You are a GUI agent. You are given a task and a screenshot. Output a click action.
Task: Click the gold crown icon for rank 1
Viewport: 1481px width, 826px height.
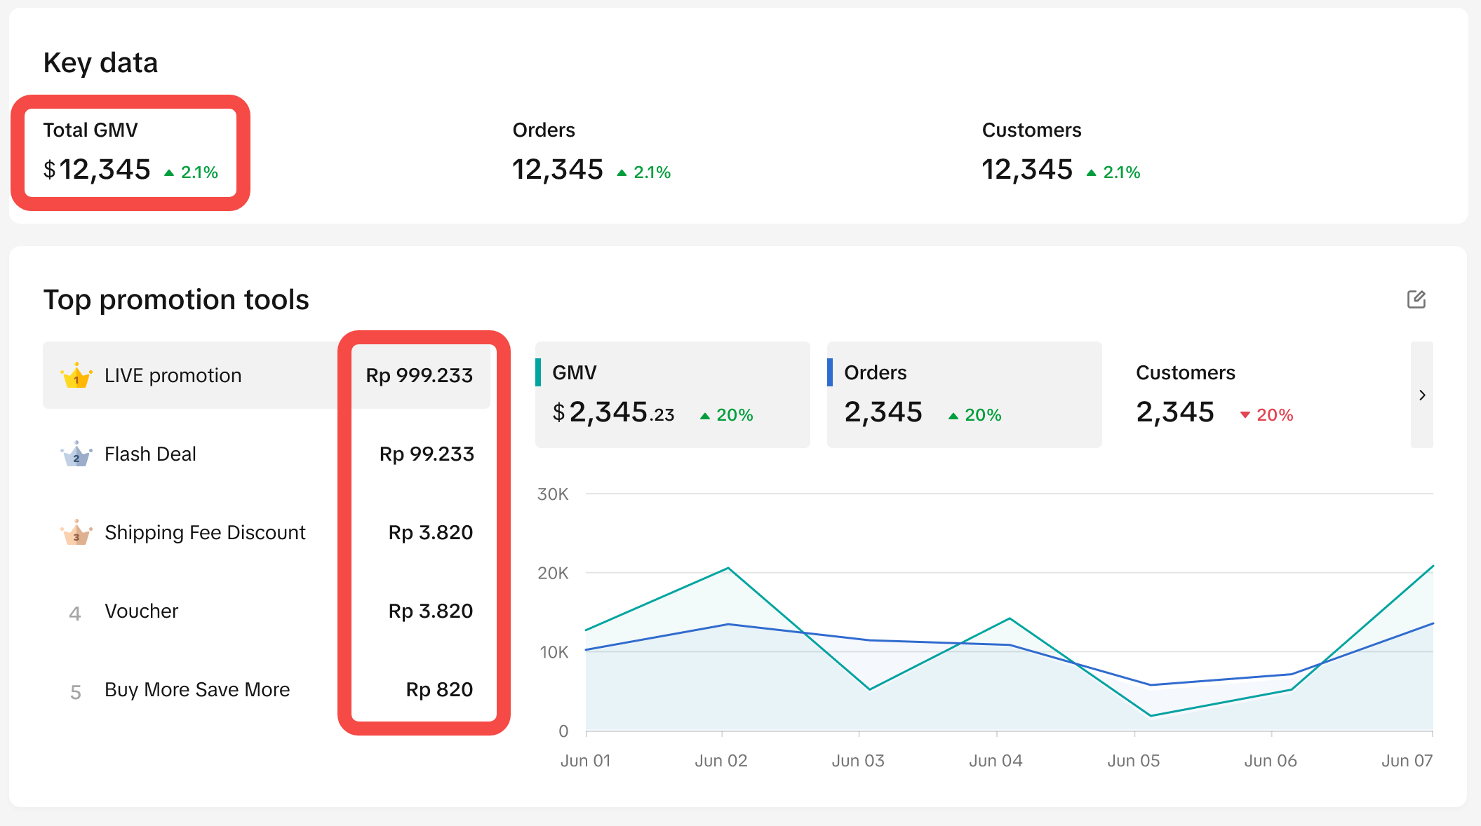tap(76, 376)
